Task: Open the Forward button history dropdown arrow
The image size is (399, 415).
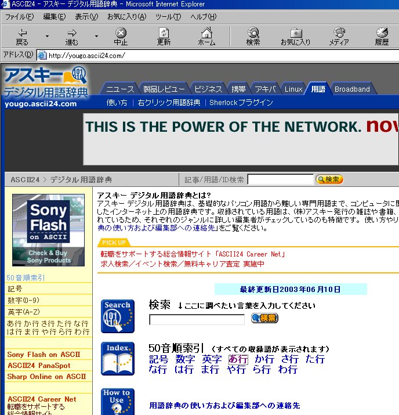Action: pos(96,36)
